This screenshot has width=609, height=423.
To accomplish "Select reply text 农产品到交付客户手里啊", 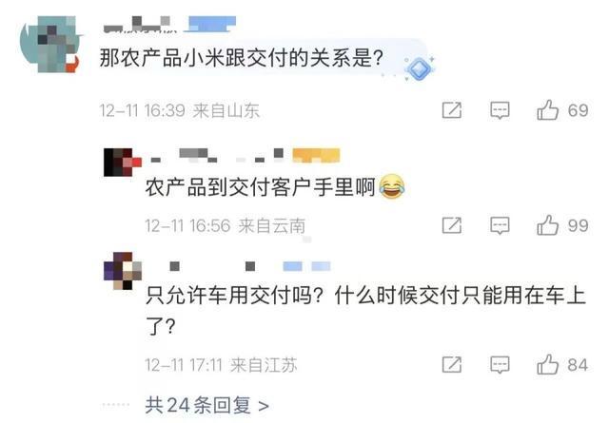I will click(x=260, y=186).
